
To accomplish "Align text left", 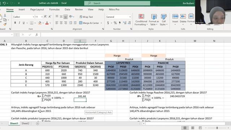I will pyautogui.click(x=57, y=23).
